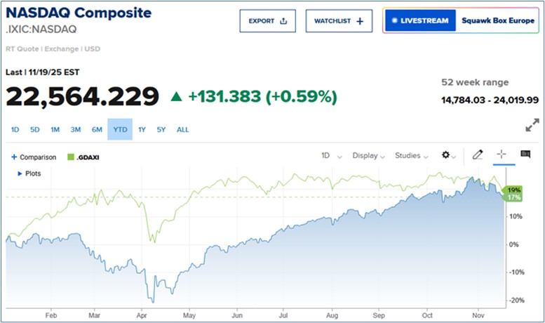Image resolution: width=545 pixels, height=323 pixels.
Task: Select the 5D time range tab
Action: (35, 129)
